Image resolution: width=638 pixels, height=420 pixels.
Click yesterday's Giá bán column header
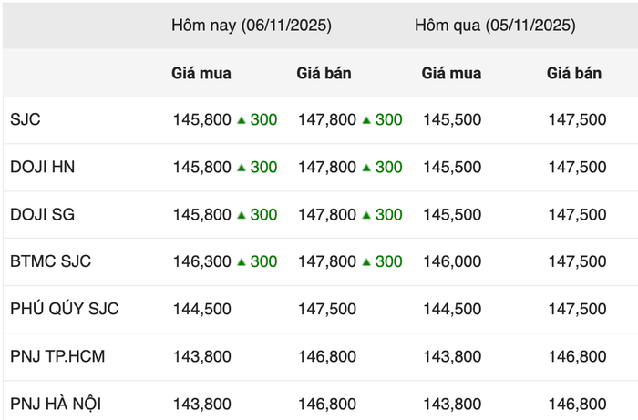click(x=574, y=73)
